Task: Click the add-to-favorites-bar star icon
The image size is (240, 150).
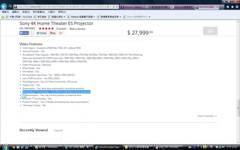Action: click(3, 17)
